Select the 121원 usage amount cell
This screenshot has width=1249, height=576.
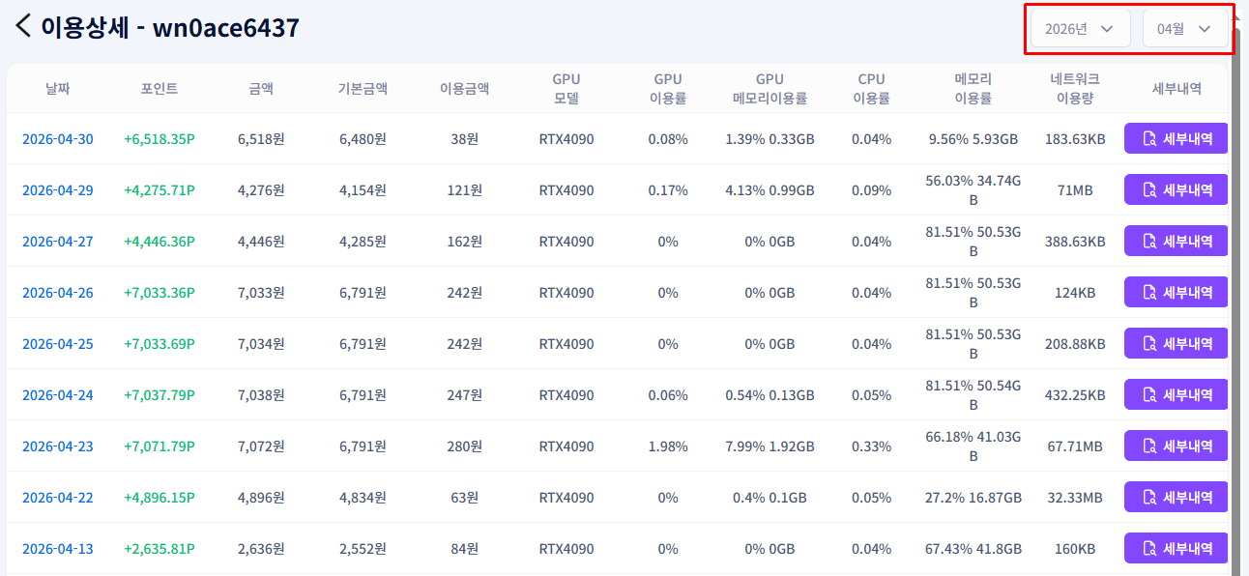(465, 190)
